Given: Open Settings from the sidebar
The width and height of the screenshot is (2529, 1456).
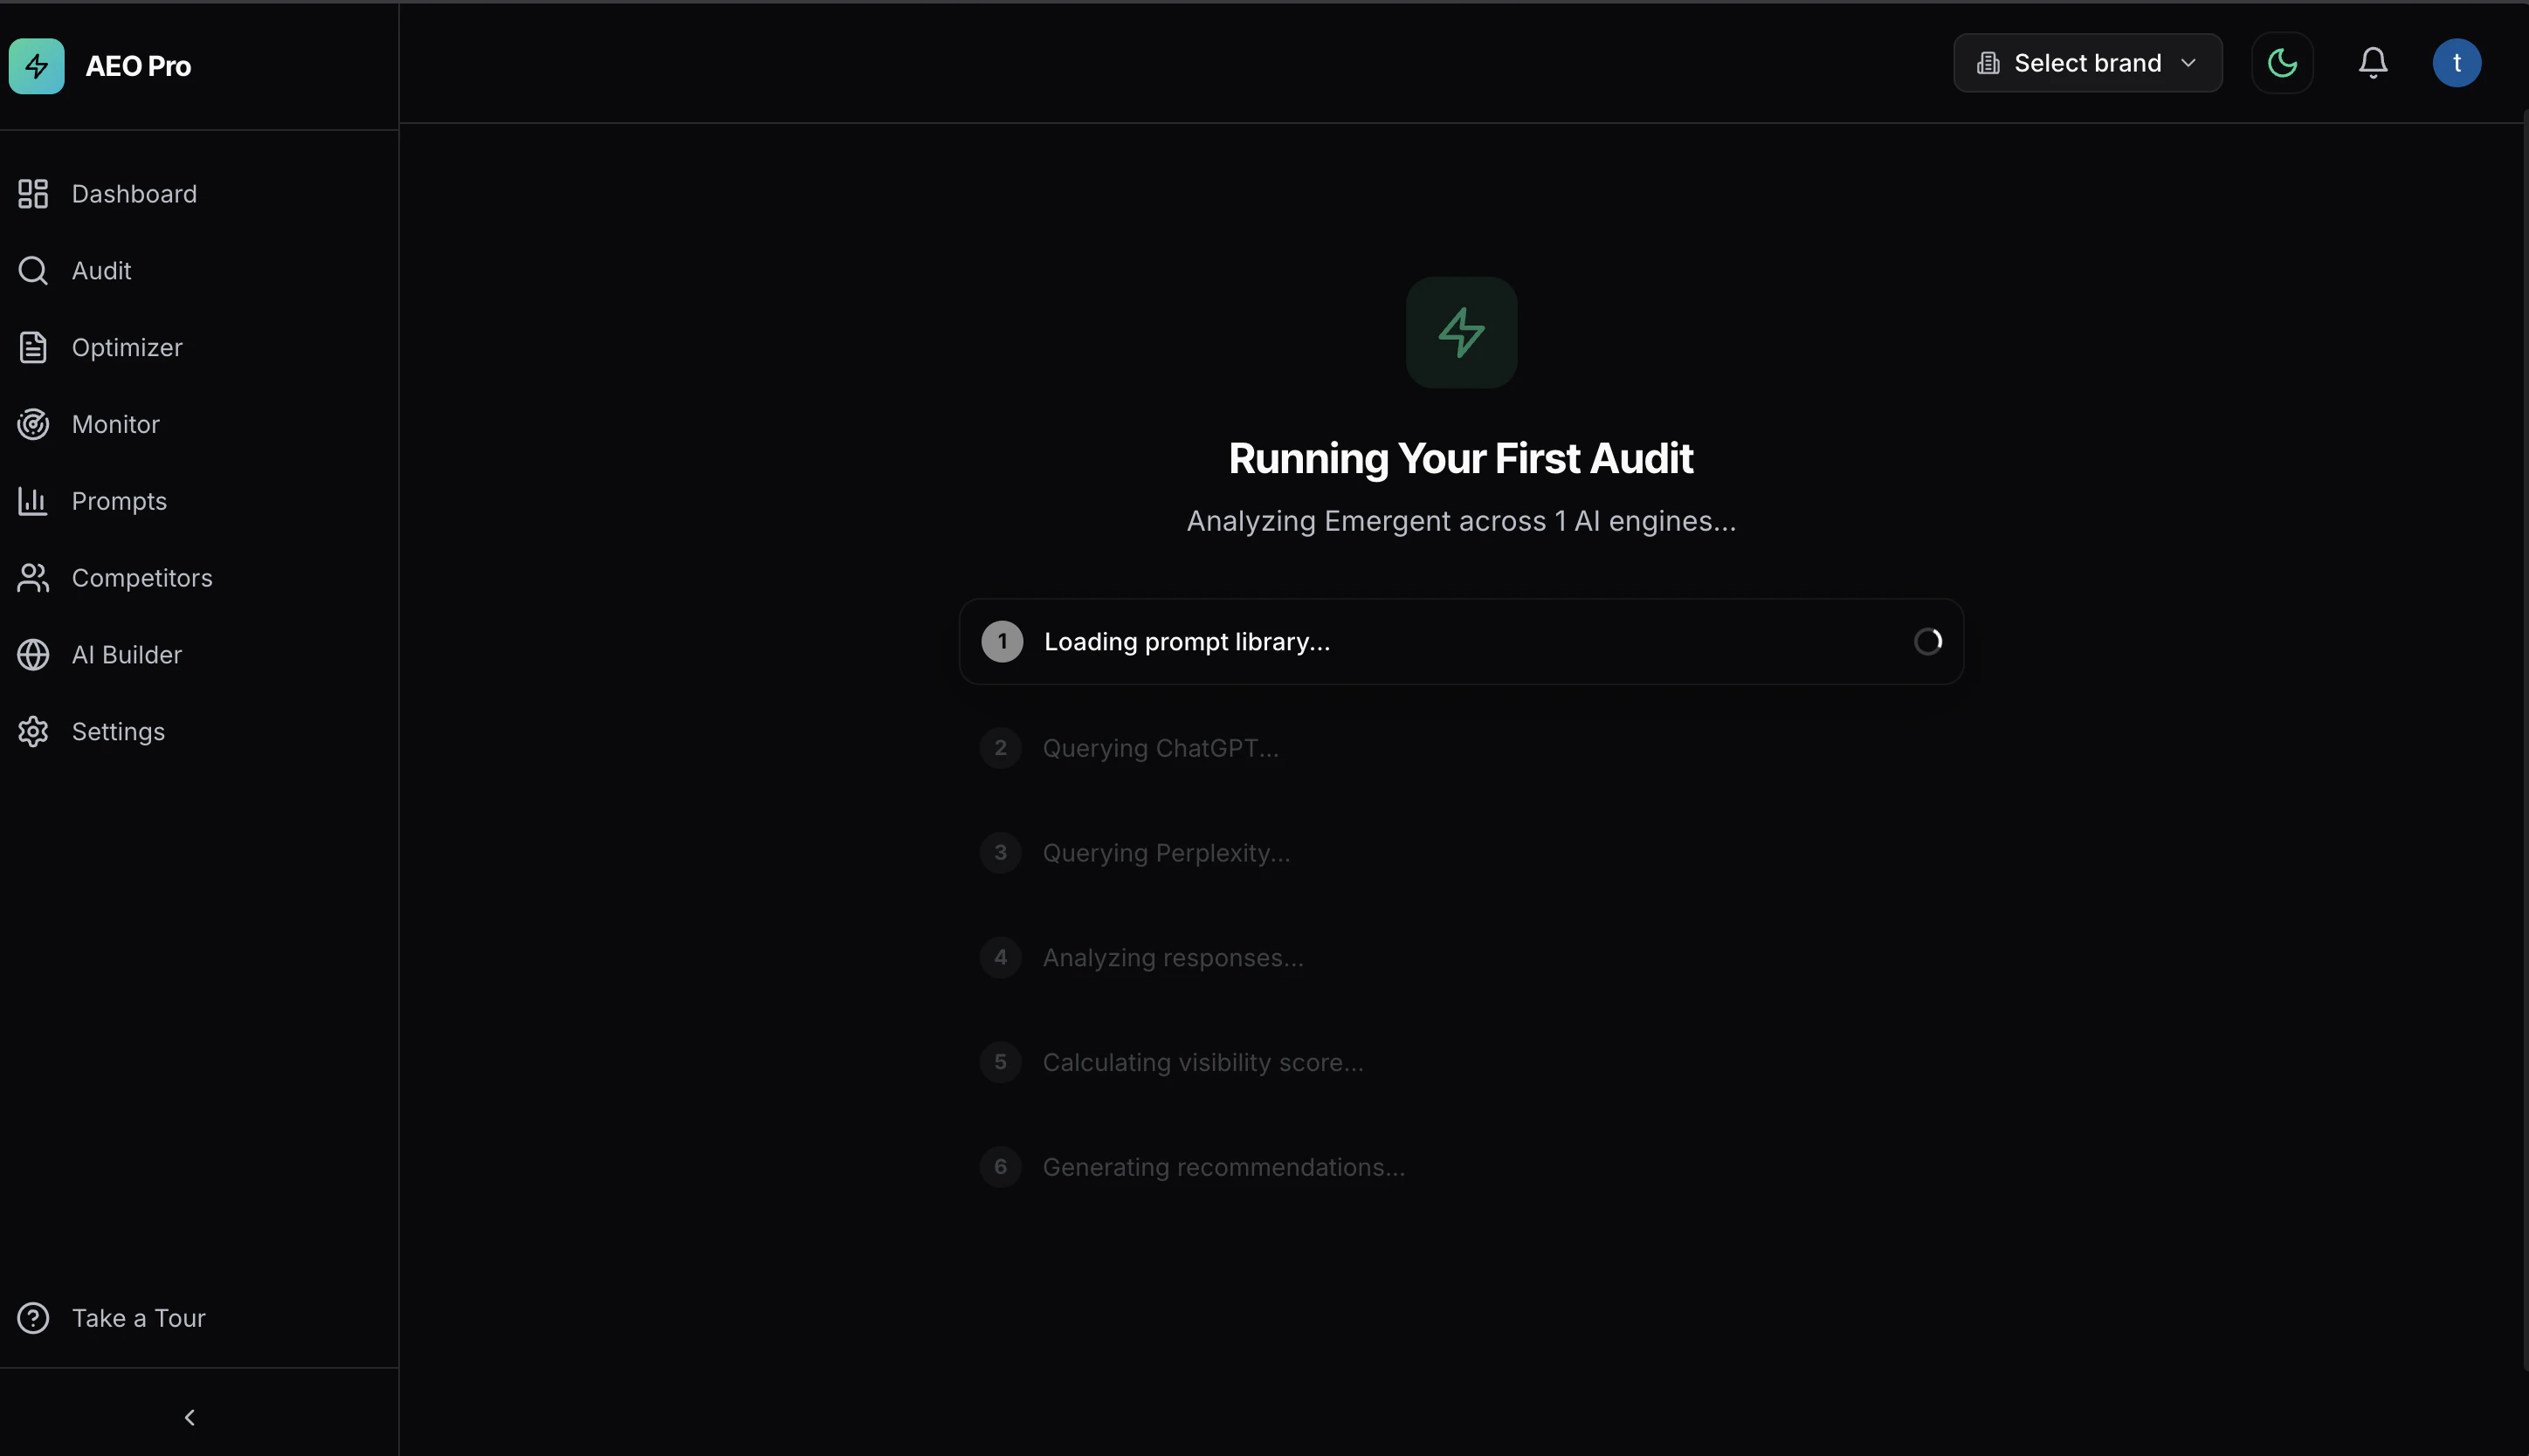Looking at the screenshot, I should [x=118, y=732].
